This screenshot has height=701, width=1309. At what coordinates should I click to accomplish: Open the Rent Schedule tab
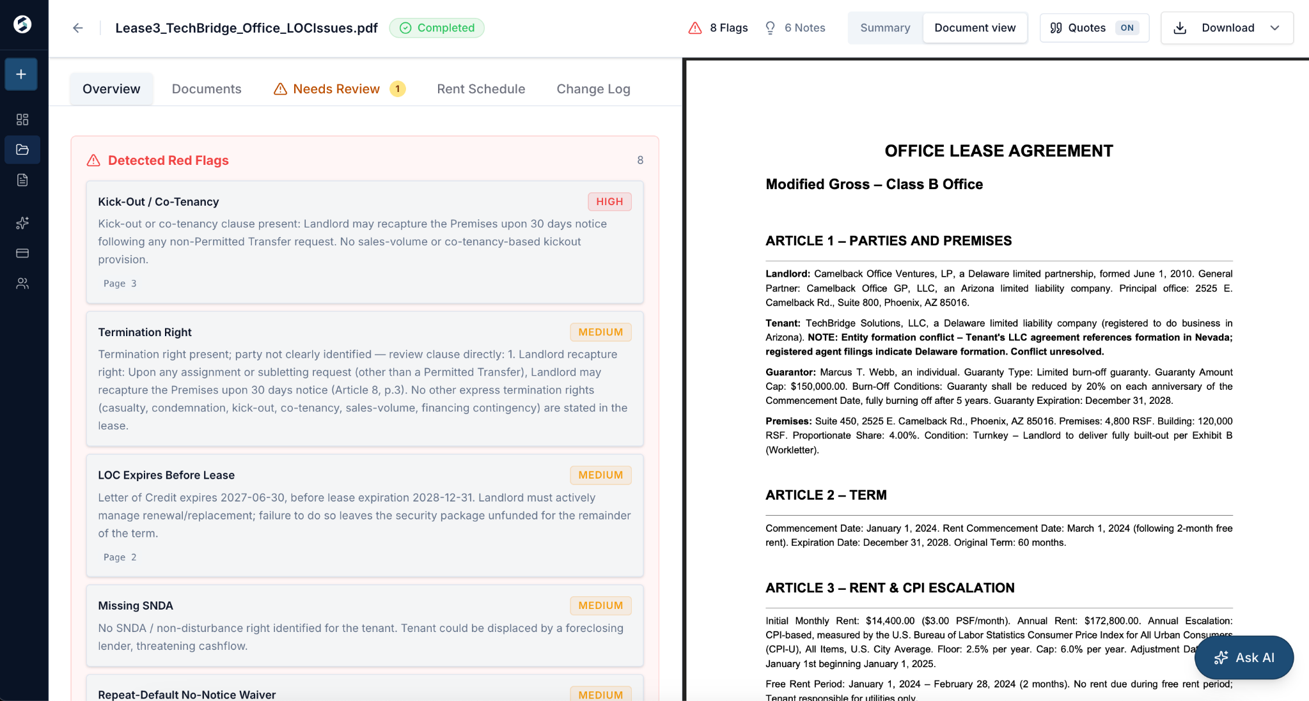pyautogui.click(x=481, y=89)
